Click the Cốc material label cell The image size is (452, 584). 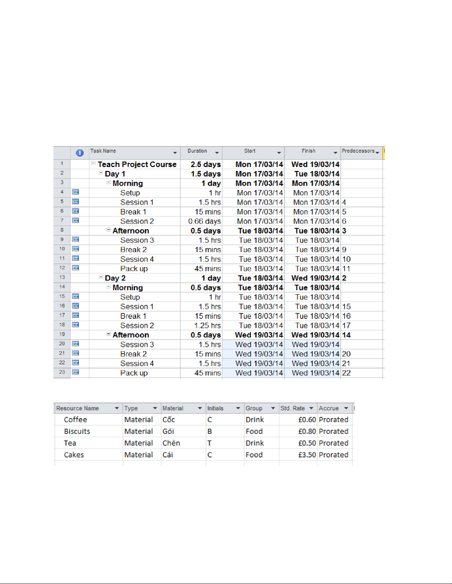pos(183,420)
